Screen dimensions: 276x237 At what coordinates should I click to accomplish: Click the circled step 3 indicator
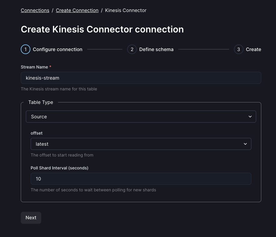coord(238,49)
